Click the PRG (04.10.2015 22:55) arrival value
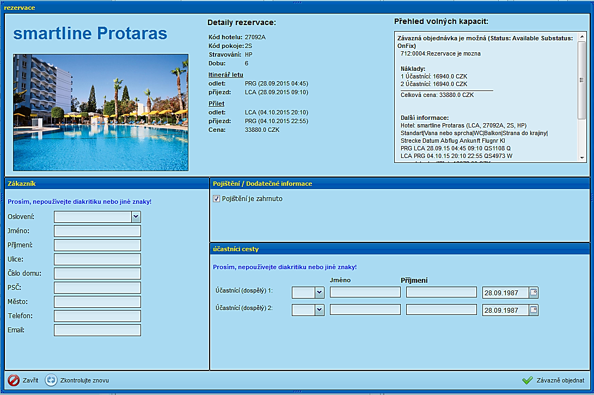The height and width of the screenshot is (395, 594). [277, 121]
